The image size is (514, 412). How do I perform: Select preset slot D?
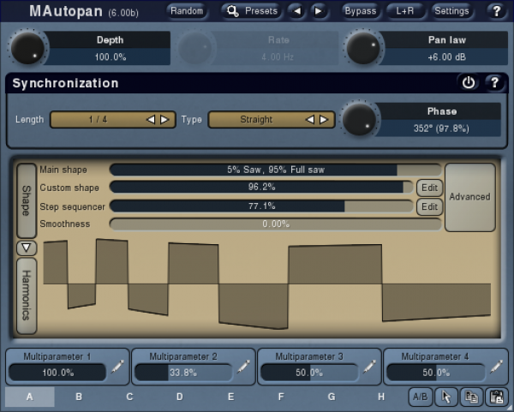point(180,397)
